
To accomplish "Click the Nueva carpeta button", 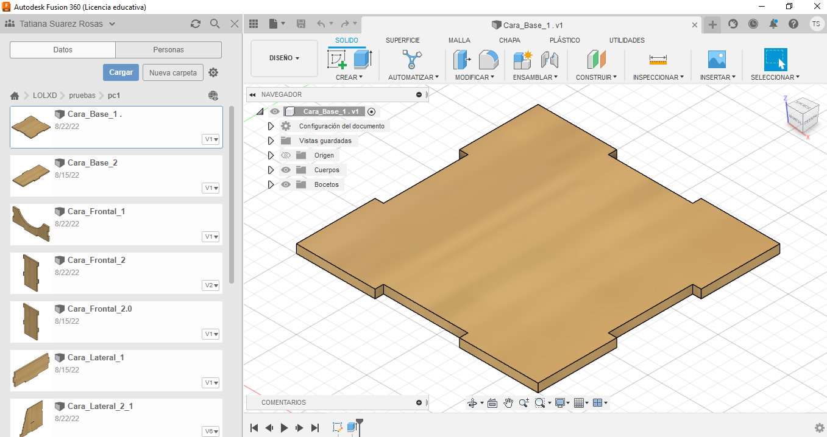I will 173,73.
